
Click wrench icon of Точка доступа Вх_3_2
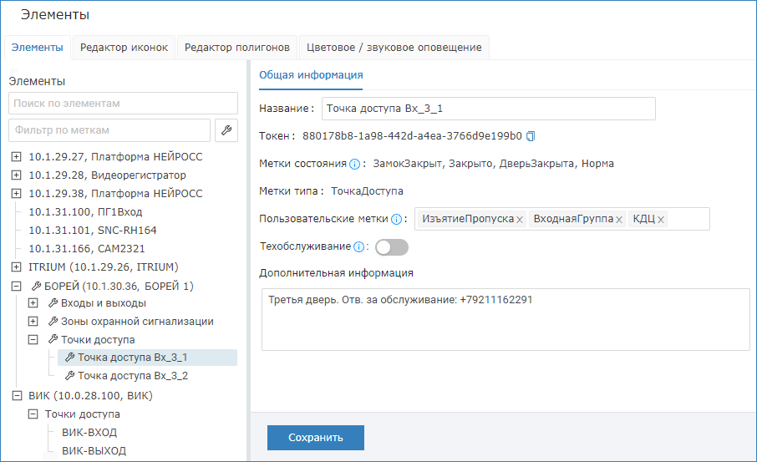[69, 376]
